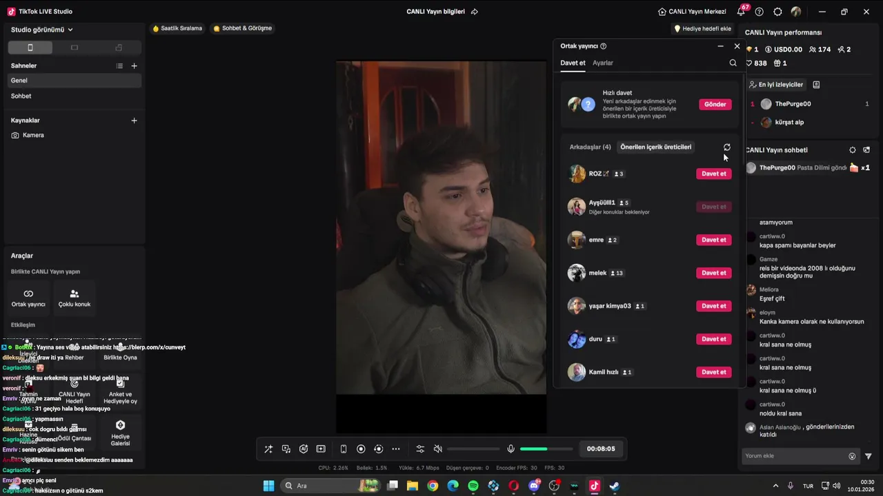The height and width of the screenshot is (496, 883).
Task: Click the dashed-circle replay record icon
Action: 378,449
